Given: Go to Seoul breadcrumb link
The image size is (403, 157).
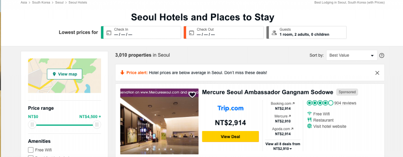Looking at the screenshot, I should click(59, 3).
